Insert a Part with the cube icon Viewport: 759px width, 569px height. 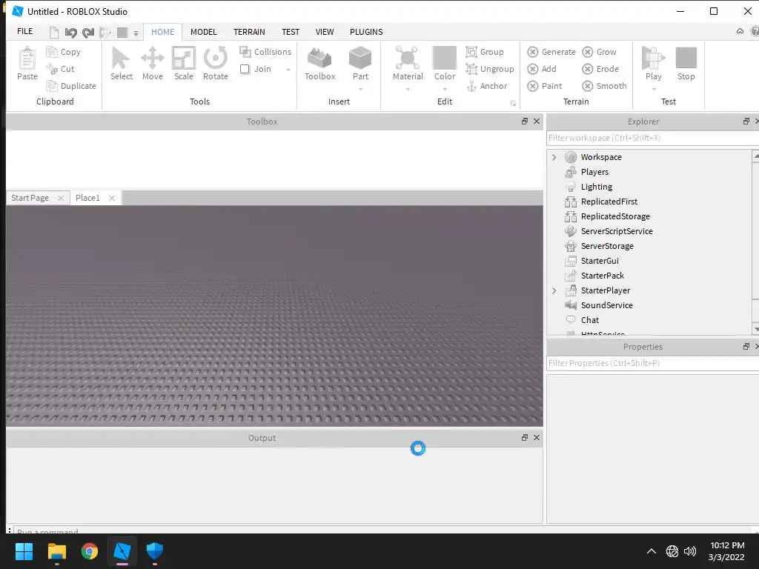pos(360,59)
